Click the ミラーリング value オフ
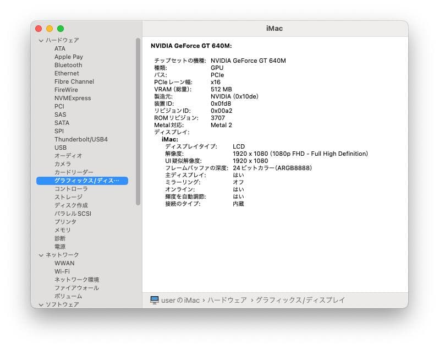The height and width of the screenshot is (349, 439). pos(238,182)
